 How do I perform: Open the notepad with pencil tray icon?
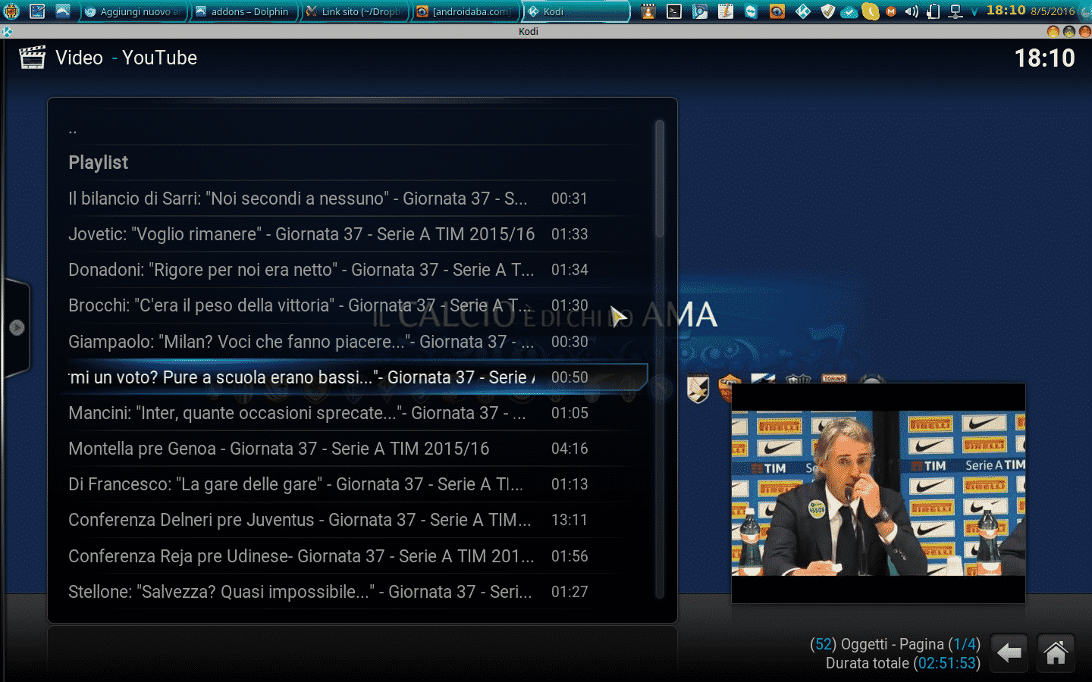coord(726,11)
